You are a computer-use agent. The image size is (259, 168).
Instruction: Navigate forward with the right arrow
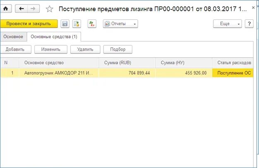pyautogui.click(x=34, y=9)
